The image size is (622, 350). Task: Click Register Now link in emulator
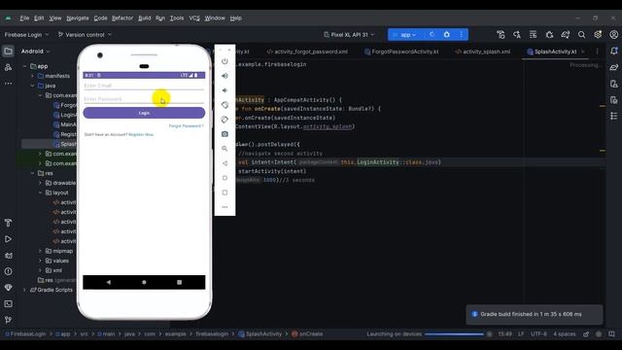point(141,135)
